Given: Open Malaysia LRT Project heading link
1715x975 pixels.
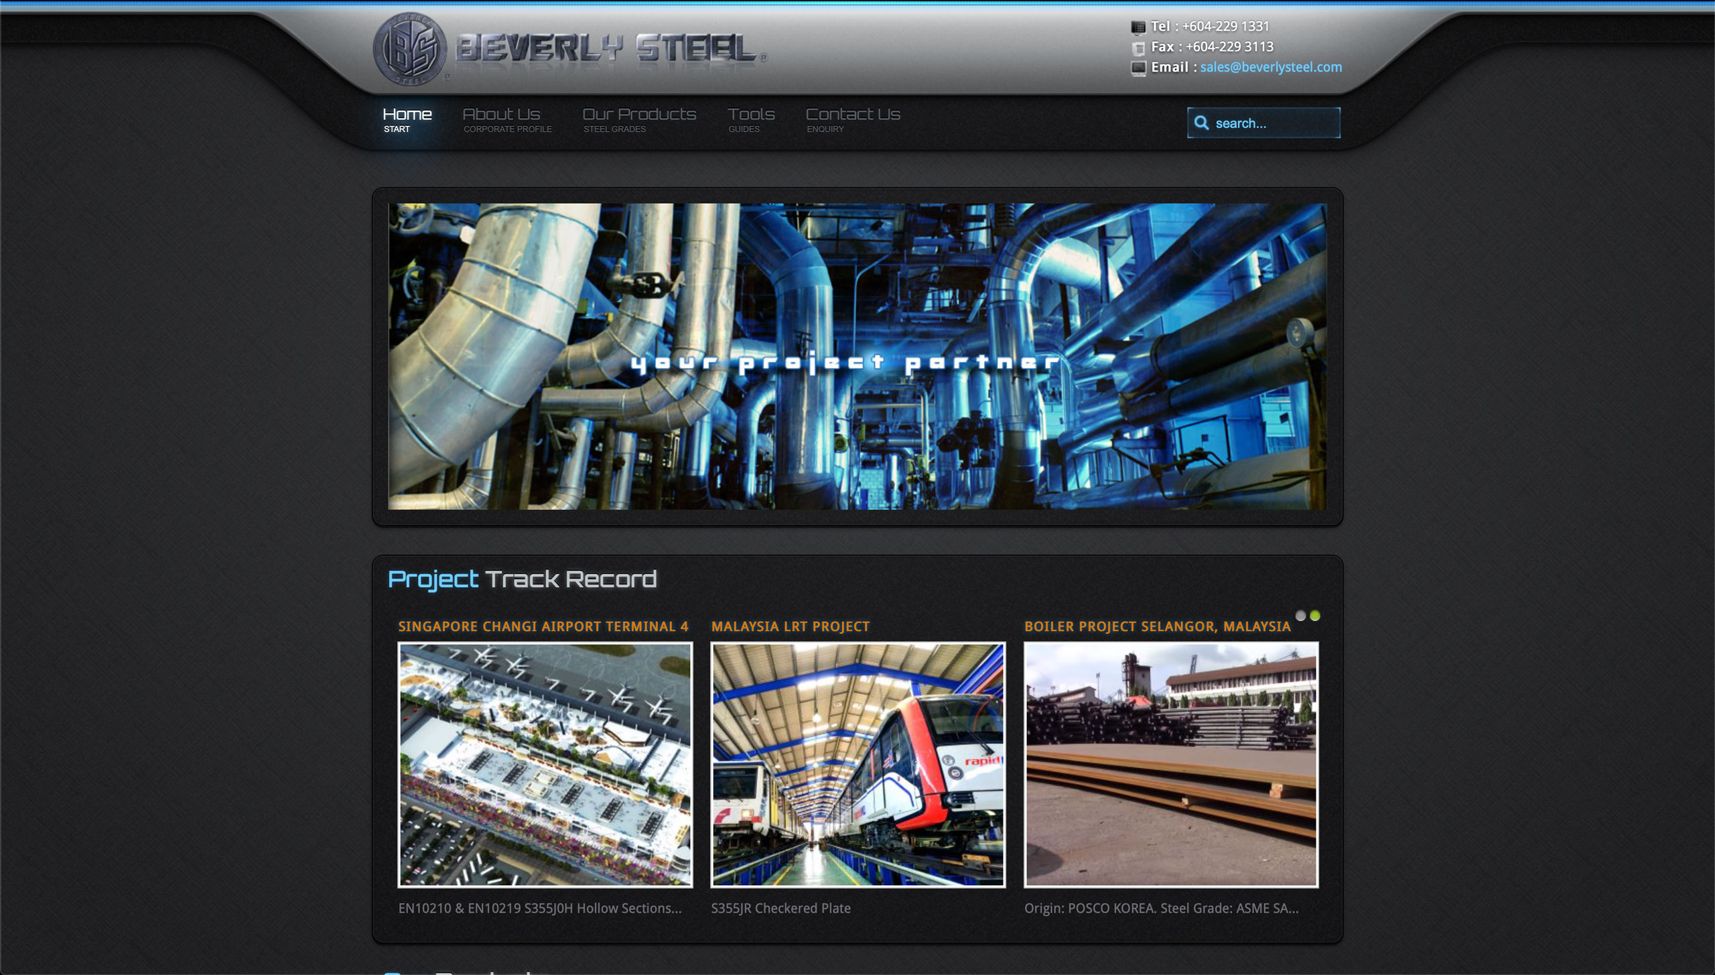Looking at the screenshot, I should 790,627.
